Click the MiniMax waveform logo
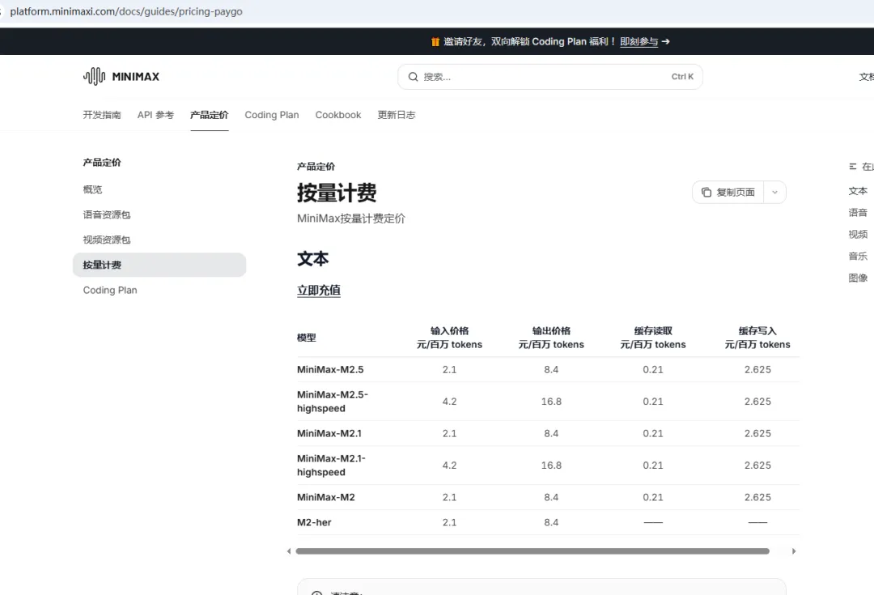Screen dimensions: 874x595 [94, 76]
